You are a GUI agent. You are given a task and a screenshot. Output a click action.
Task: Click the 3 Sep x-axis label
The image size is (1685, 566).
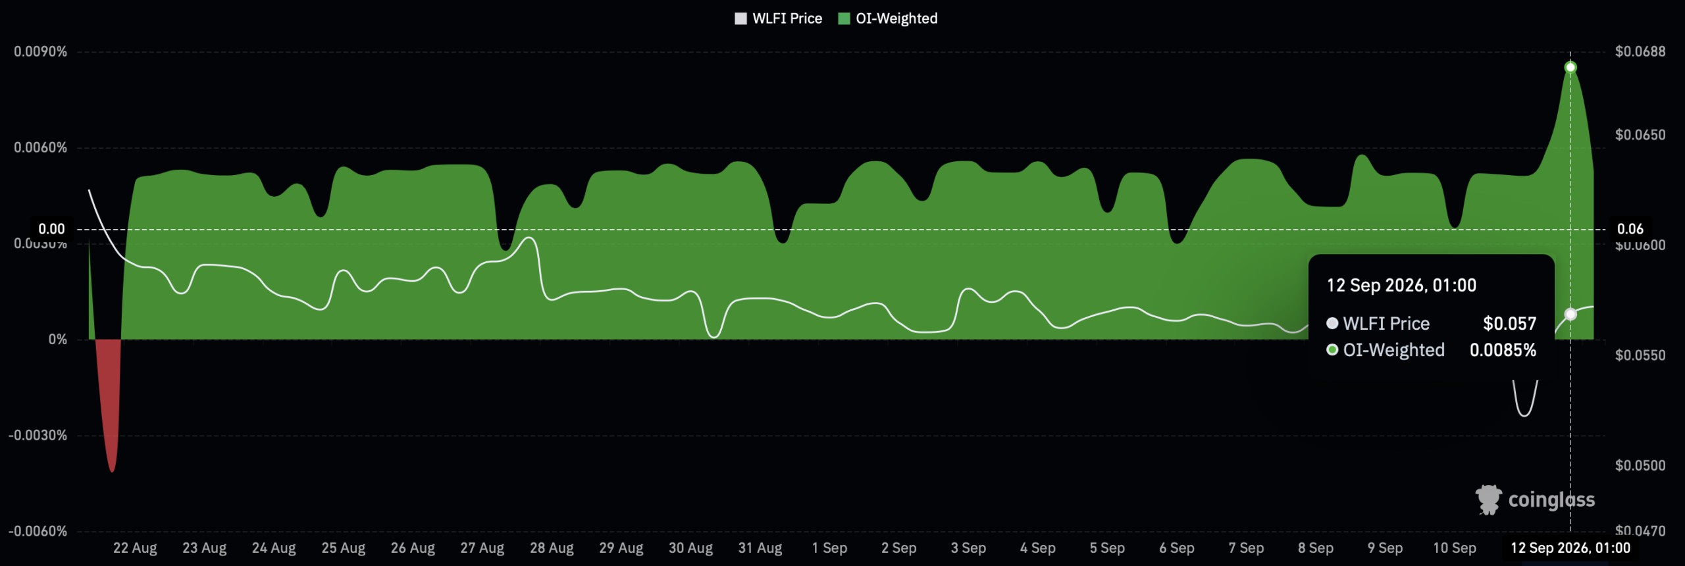coord(968,548)
